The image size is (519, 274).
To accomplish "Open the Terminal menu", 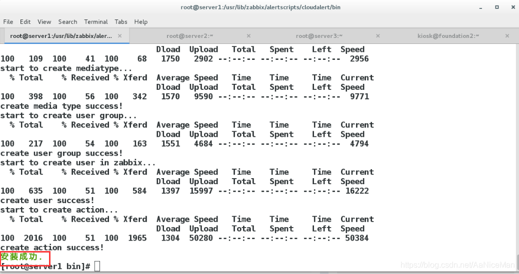I will pyautogui.click(x=95, y=22).
